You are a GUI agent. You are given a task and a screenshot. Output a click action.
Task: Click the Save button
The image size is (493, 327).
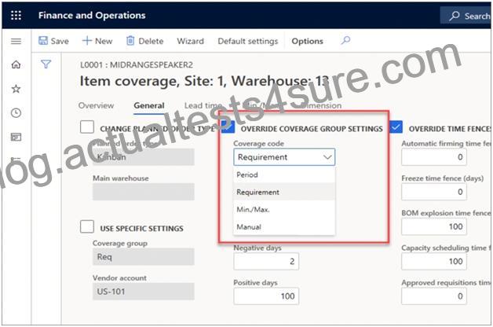(53, 41)
